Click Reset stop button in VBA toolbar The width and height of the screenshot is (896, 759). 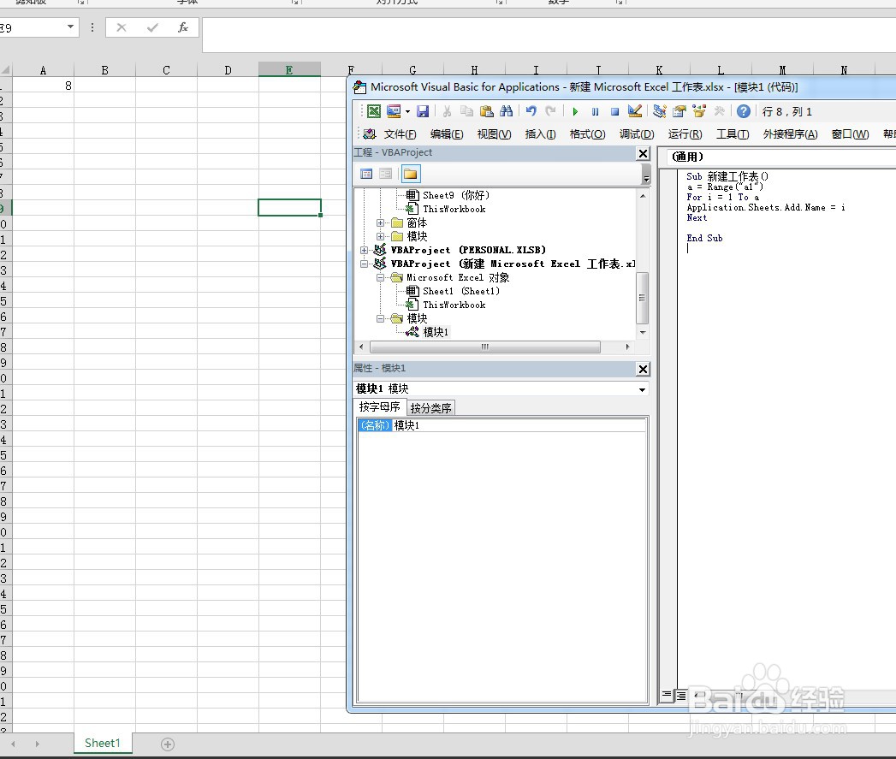click(614, 112)
